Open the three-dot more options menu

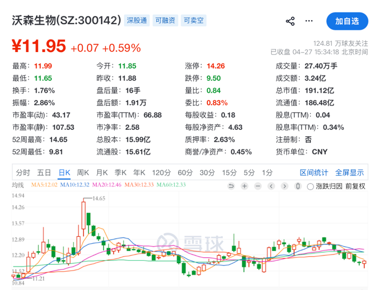coord(309,21)
